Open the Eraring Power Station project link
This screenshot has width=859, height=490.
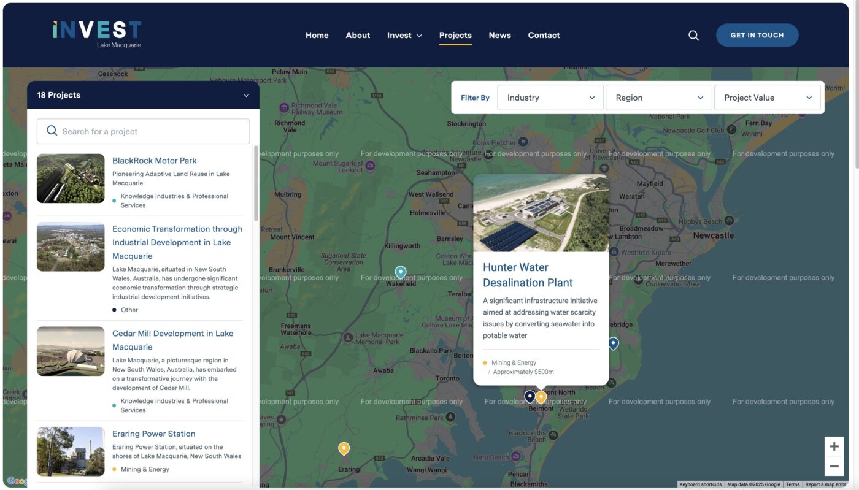coord(154,434)
